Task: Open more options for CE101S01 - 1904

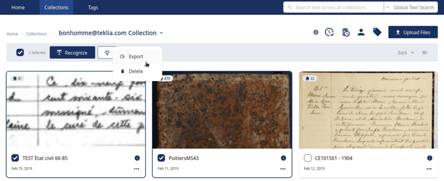Action: point(429,169)
